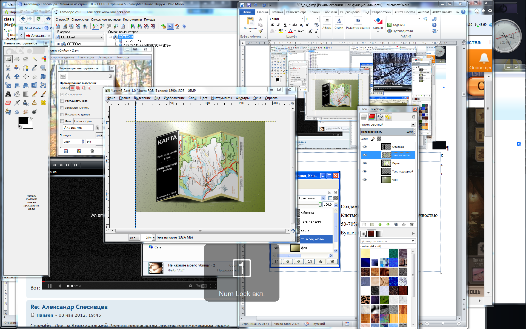The width and height of the screenshot is (526, 329).
Task: Click the Hansen username link in forum post
Action: click(x=45, y=315)
